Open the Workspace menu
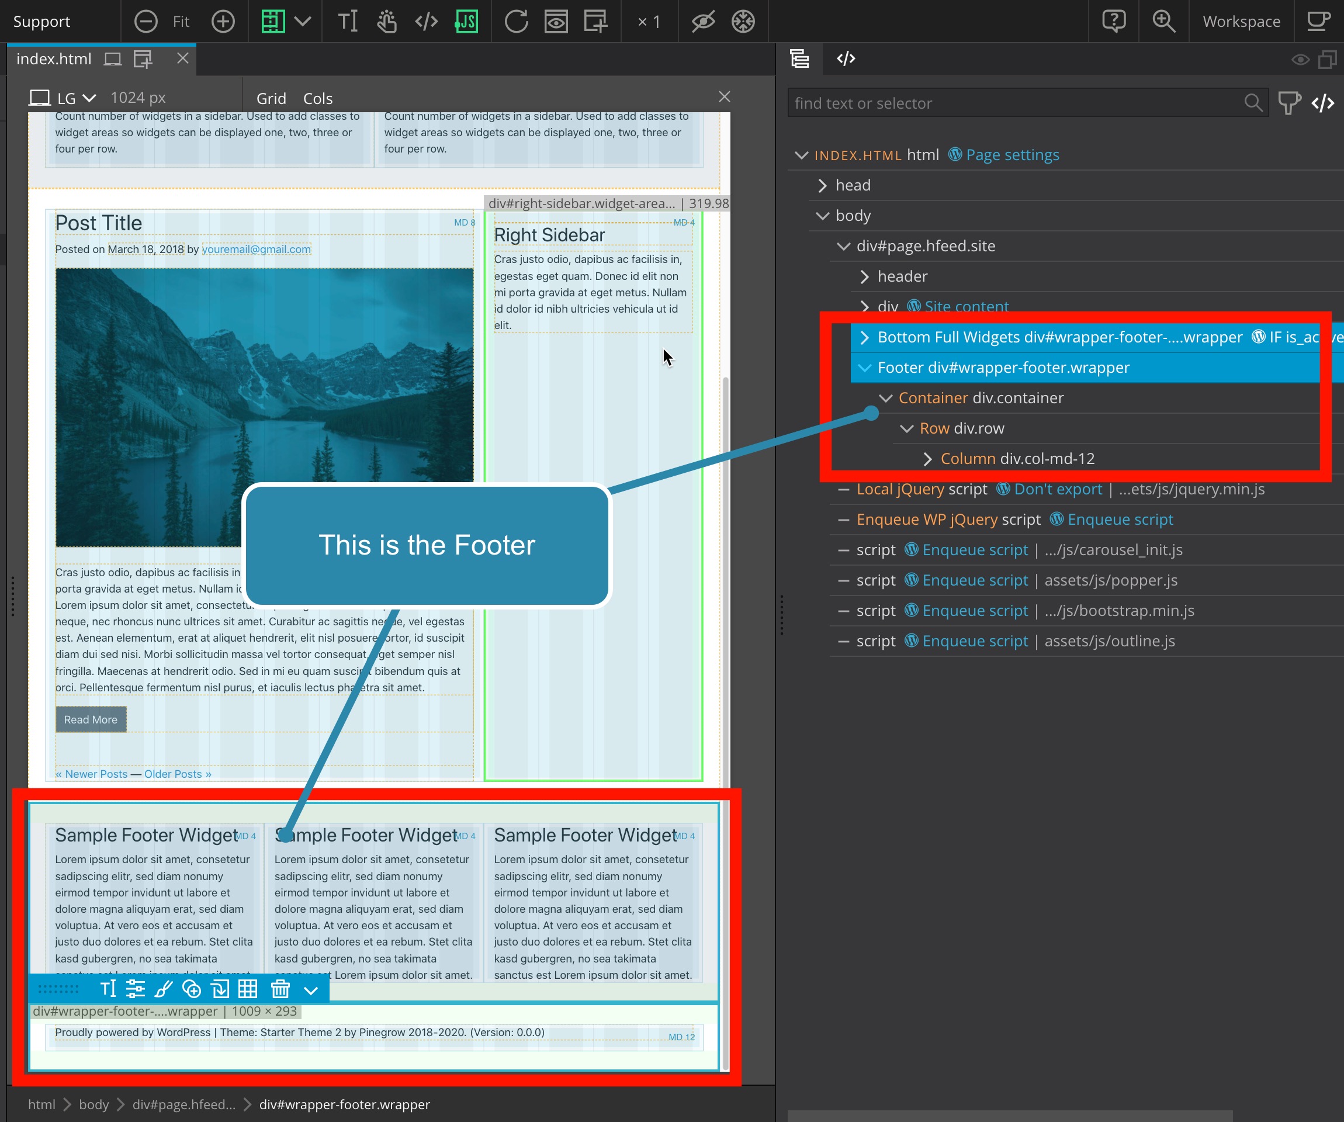Viewport: 1344px width, 1122px height. click(1241, 21)
